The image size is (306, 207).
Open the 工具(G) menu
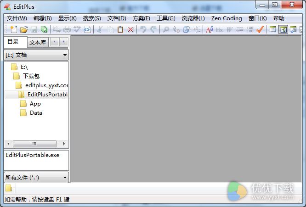point(166,18)
